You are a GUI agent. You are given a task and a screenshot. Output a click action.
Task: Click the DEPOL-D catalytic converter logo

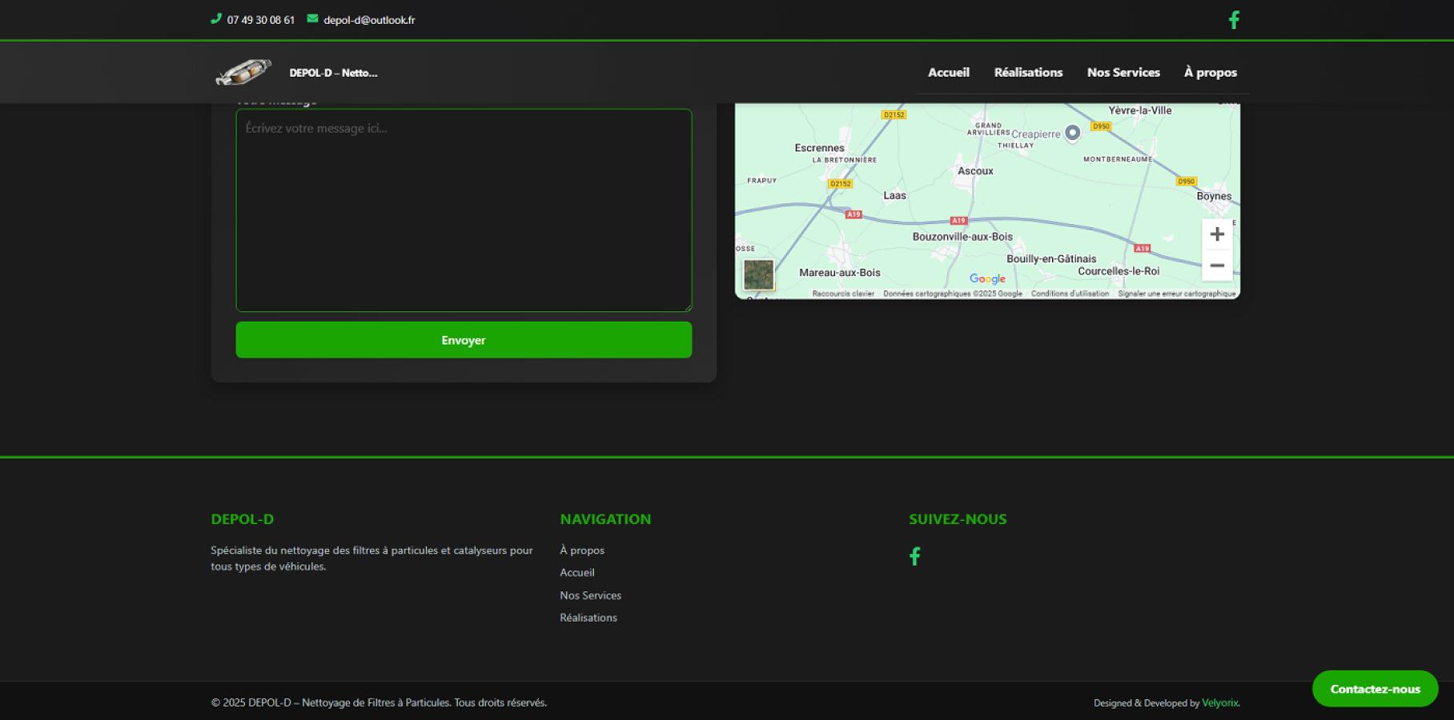click(x=243, y=72)
